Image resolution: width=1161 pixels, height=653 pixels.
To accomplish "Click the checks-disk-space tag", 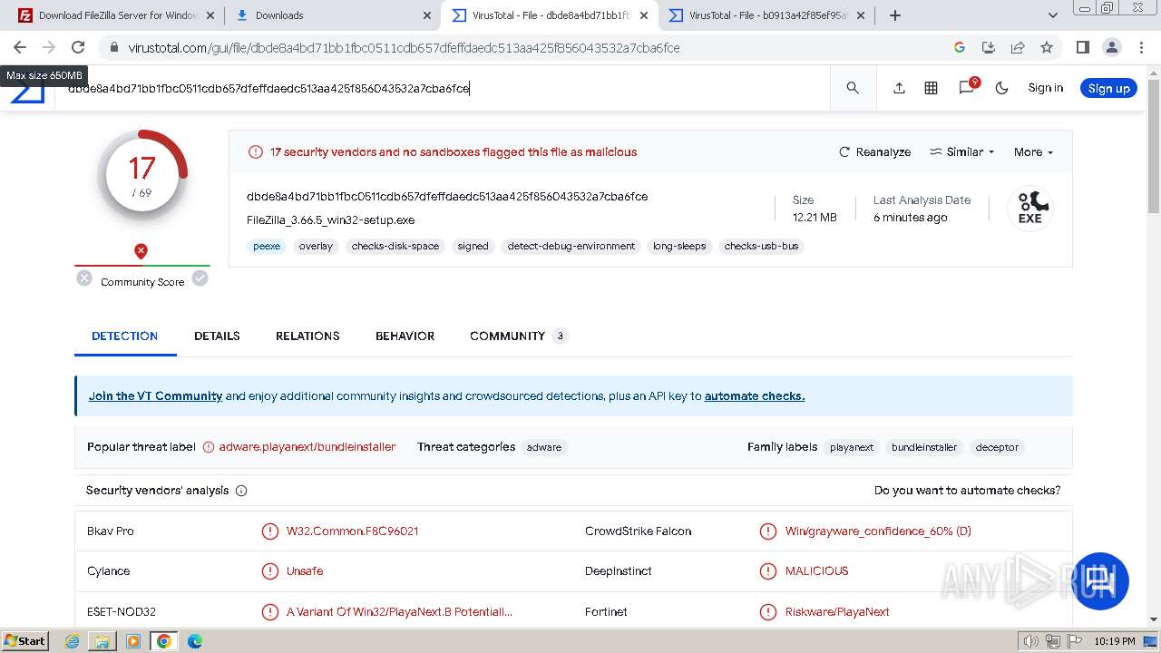I will (x=395, y=246).
